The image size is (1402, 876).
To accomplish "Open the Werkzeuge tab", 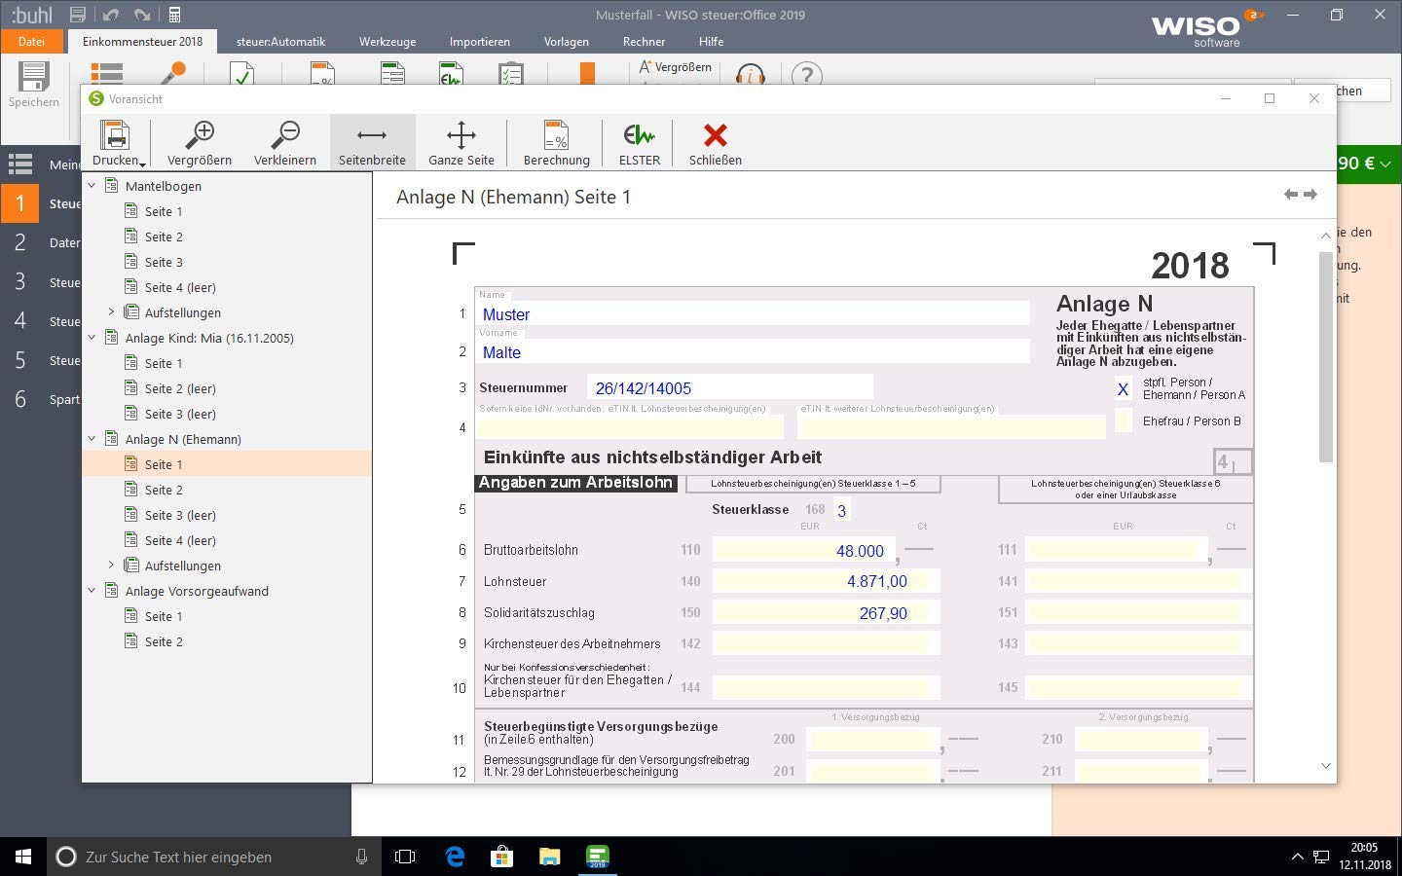I will (x=387, y=41).
